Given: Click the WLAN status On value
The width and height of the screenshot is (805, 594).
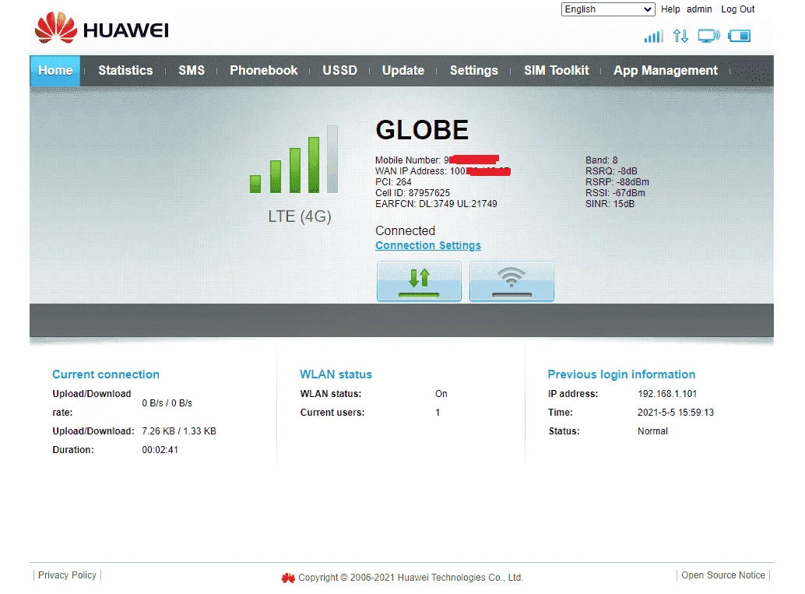Looking at the screenshot, I should pyautogui.click(x=441, y=394).
